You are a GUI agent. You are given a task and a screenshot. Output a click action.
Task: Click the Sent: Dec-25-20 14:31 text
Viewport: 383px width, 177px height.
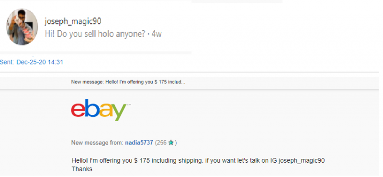tap(32, 62)
